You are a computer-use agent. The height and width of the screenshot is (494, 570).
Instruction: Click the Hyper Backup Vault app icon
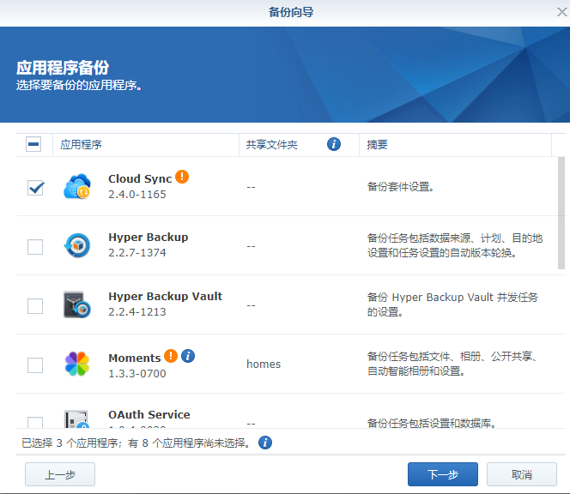[x=77, y=304]
